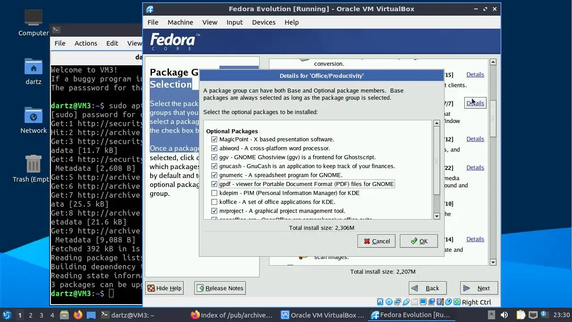
Task: Click down arrow of optional packages list scrollbar
Action: [437, 216]
